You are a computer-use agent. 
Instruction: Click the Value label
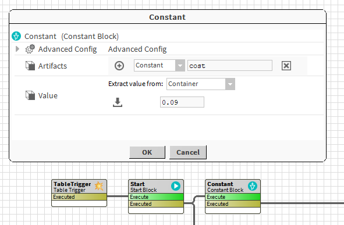click(x=48, y=95)
